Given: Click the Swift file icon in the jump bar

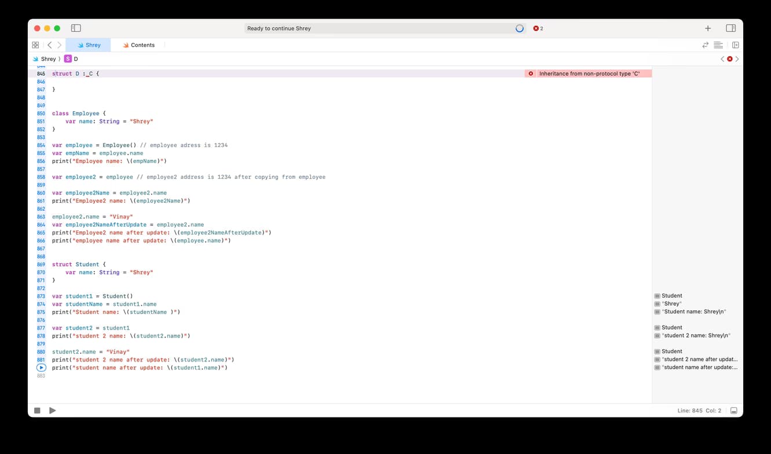Looking at the screenshot, I should click(x=36, y=58).
